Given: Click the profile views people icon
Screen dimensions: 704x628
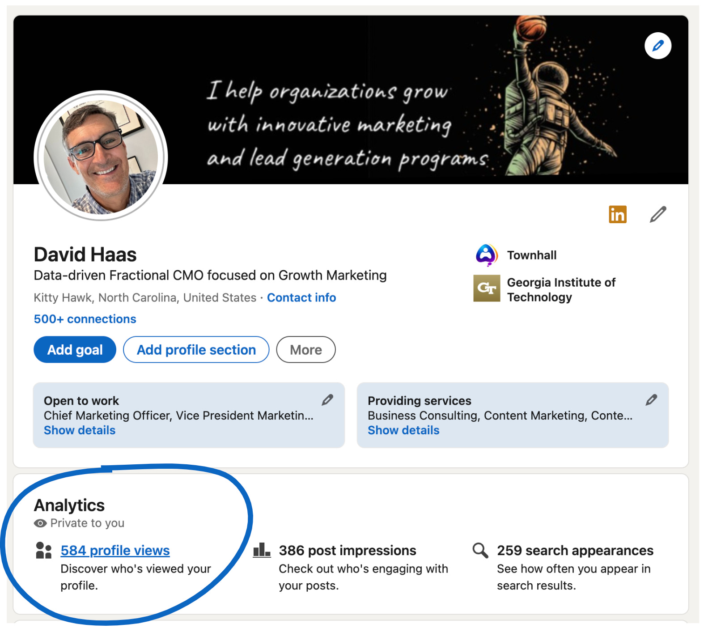Looking at the screenshot, I should 43,550.
